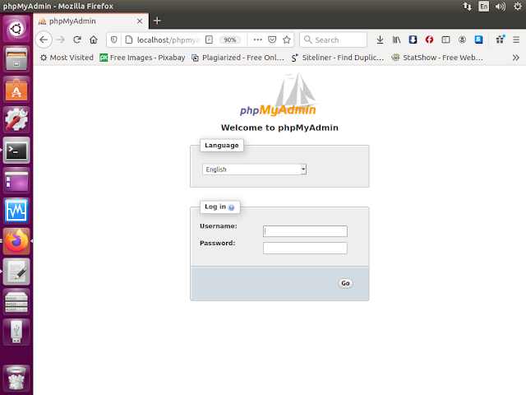Click the Go login button
Image resolution: width=526 pixels, height=395 pixels.
(x=345, y=283)
